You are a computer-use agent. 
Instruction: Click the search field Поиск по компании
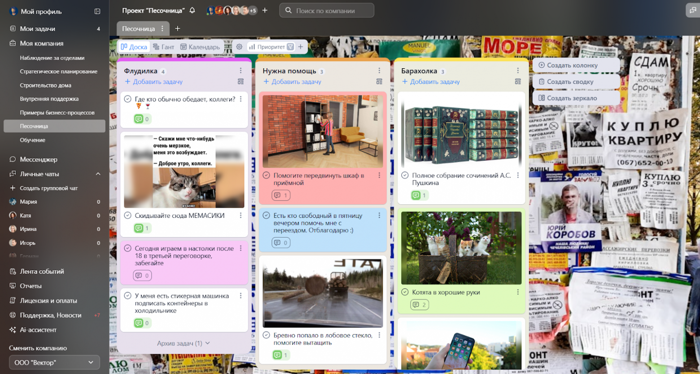click(x=327, y=10)
